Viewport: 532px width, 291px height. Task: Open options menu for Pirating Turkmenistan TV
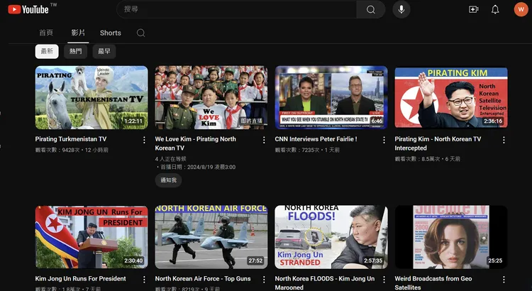click(145, 140)
